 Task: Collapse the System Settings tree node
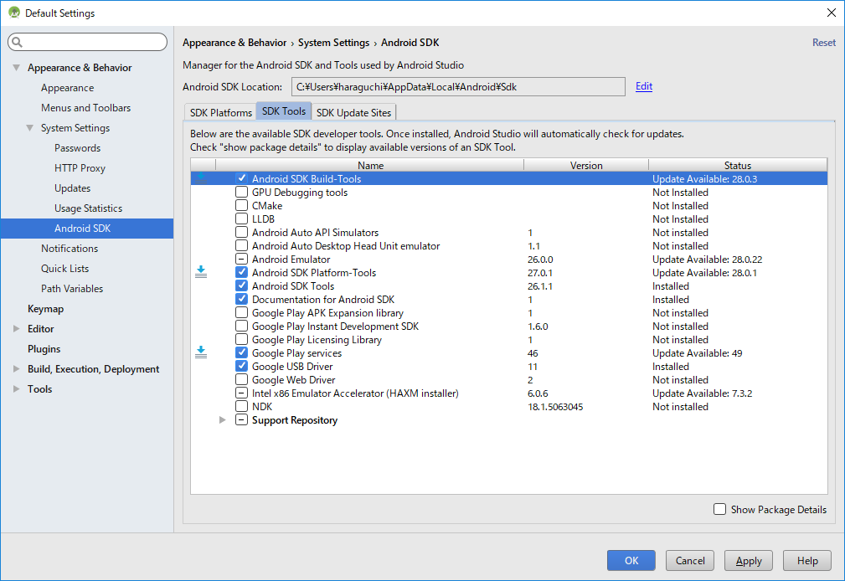tap(29, 128)
